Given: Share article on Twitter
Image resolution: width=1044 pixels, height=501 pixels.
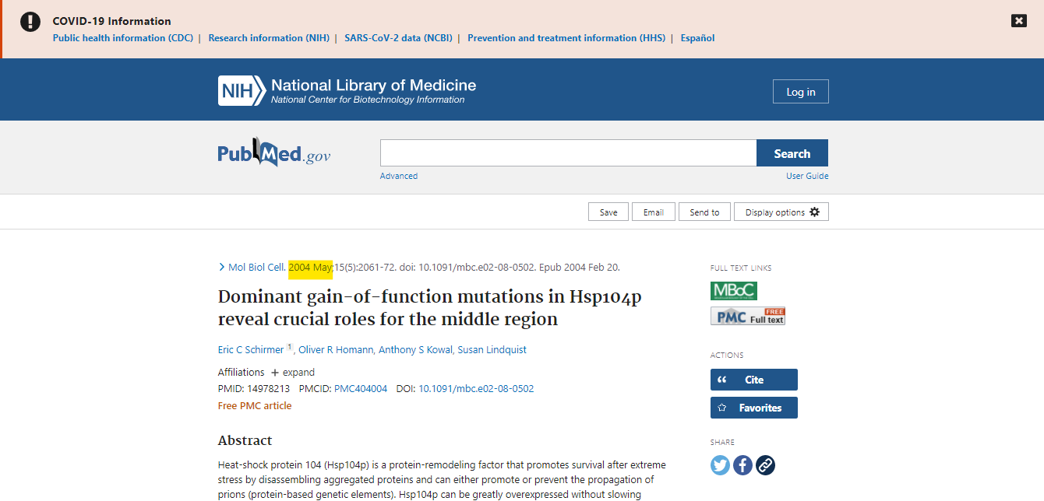Looking at the screenshot, I should pyautogui.click(x=721, y=465).
